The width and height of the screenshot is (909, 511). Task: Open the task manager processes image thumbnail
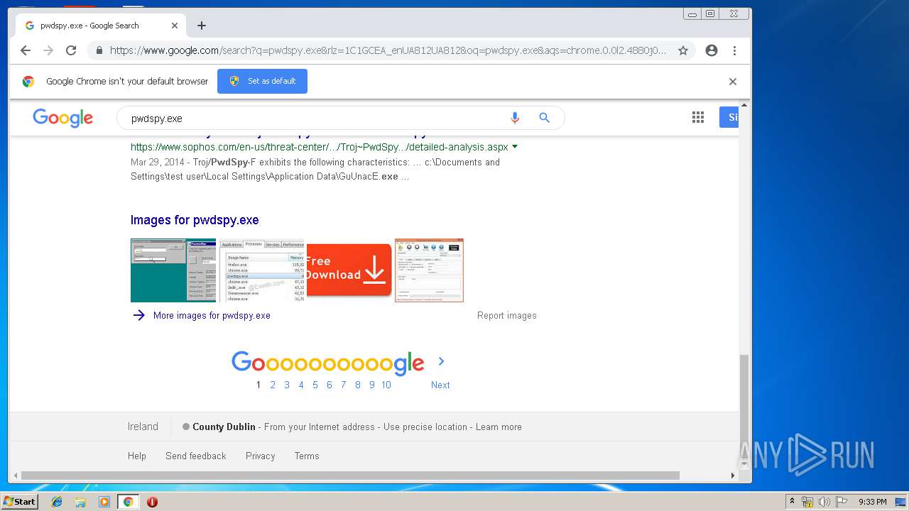pyautogui.click(x=262, y=270)
